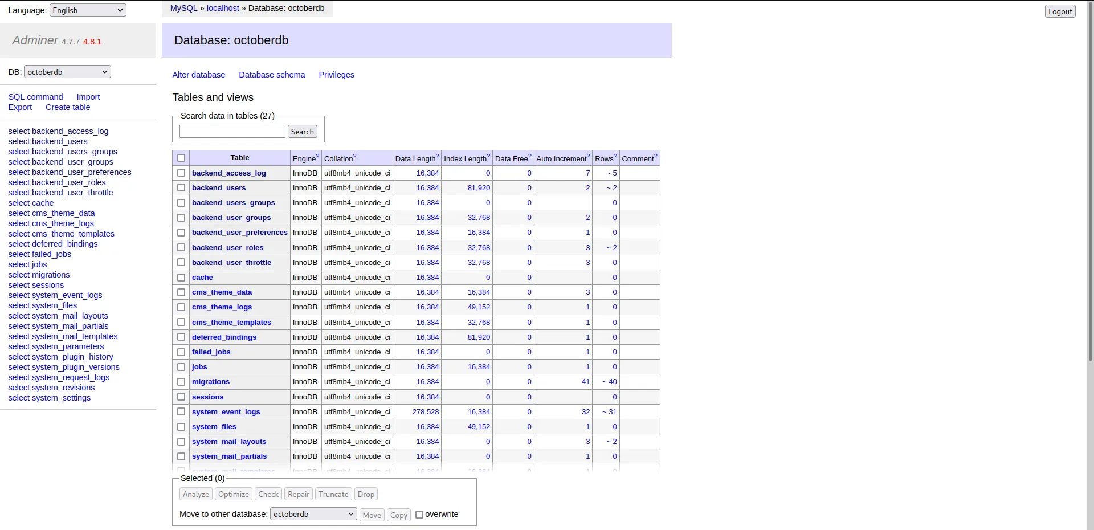Click help question mark beside Collation header

355,156
